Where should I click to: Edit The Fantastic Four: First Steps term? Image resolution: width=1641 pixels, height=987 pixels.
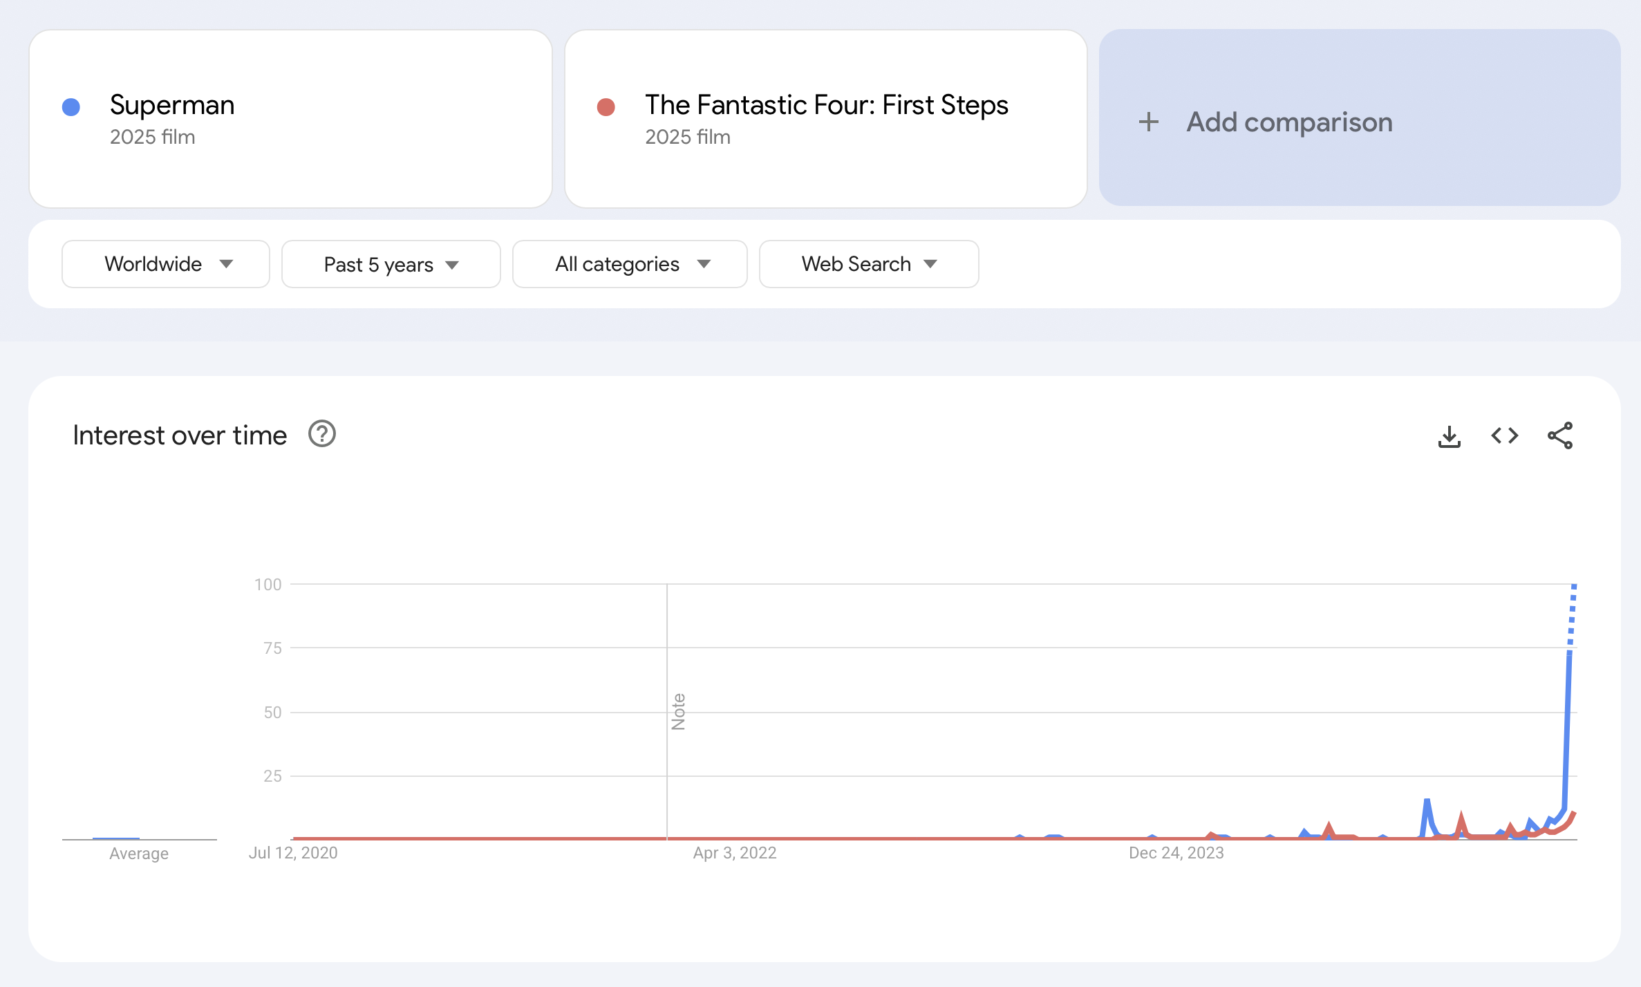826,118
